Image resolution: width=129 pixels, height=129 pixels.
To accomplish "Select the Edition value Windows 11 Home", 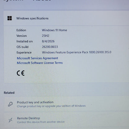I will pos(54,30).
